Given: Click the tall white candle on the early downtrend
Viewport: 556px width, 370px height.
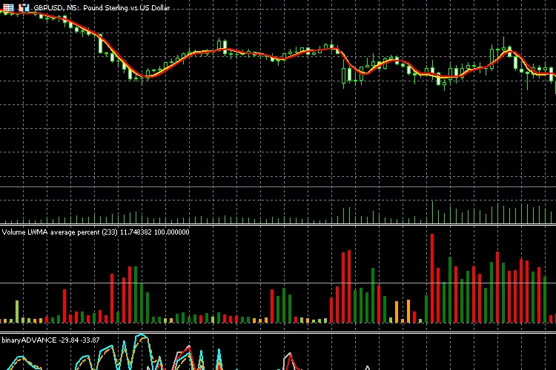Looking at the screenshot, I should [99, 44].
